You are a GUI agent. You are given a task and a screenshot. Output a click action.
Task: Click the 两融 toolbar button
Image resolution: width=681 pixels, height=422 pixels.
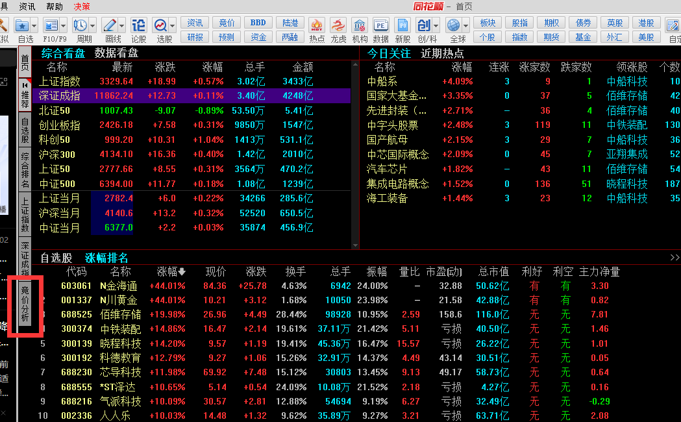click(x=290, y=37)
